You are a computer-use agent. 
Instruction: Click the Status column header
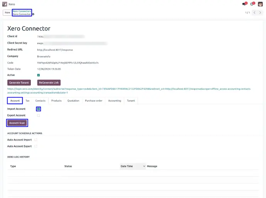pos(68,166)
